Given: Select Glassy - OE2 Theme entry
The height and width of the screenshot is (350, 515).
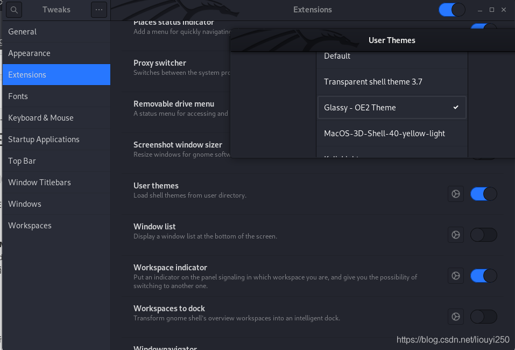Looking at the screenshot, I should [392, 108].
